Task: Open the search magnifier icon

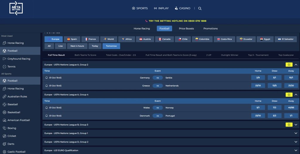Action: coord(200,8)
